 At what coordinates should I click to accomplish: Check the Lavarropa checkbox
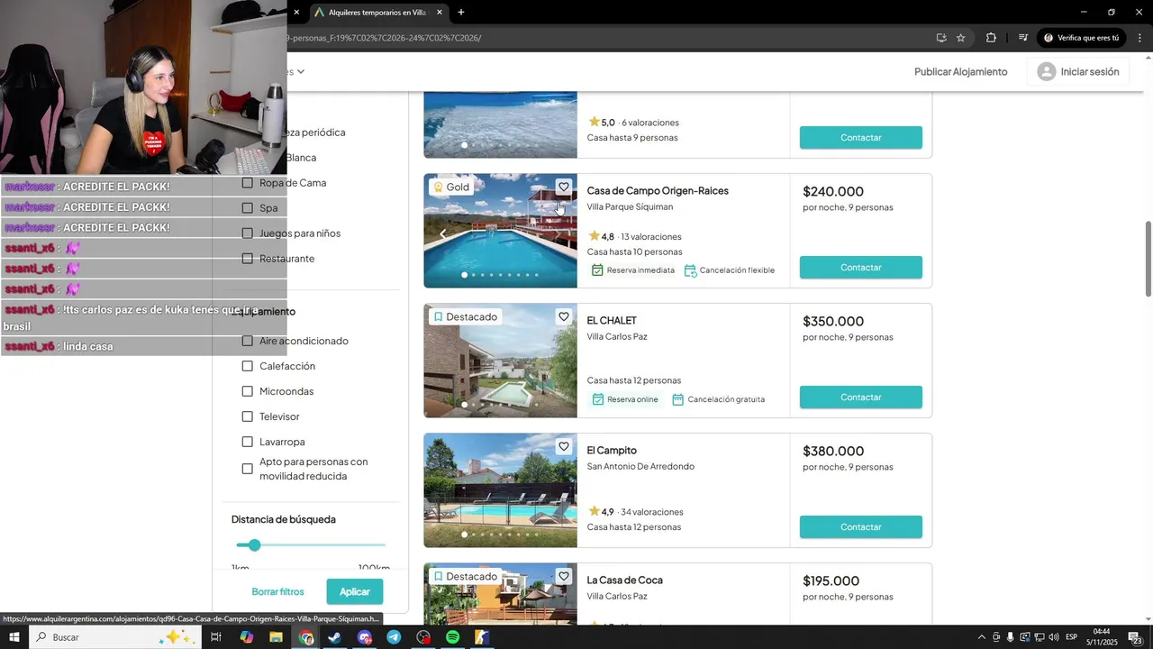[248, 442]
